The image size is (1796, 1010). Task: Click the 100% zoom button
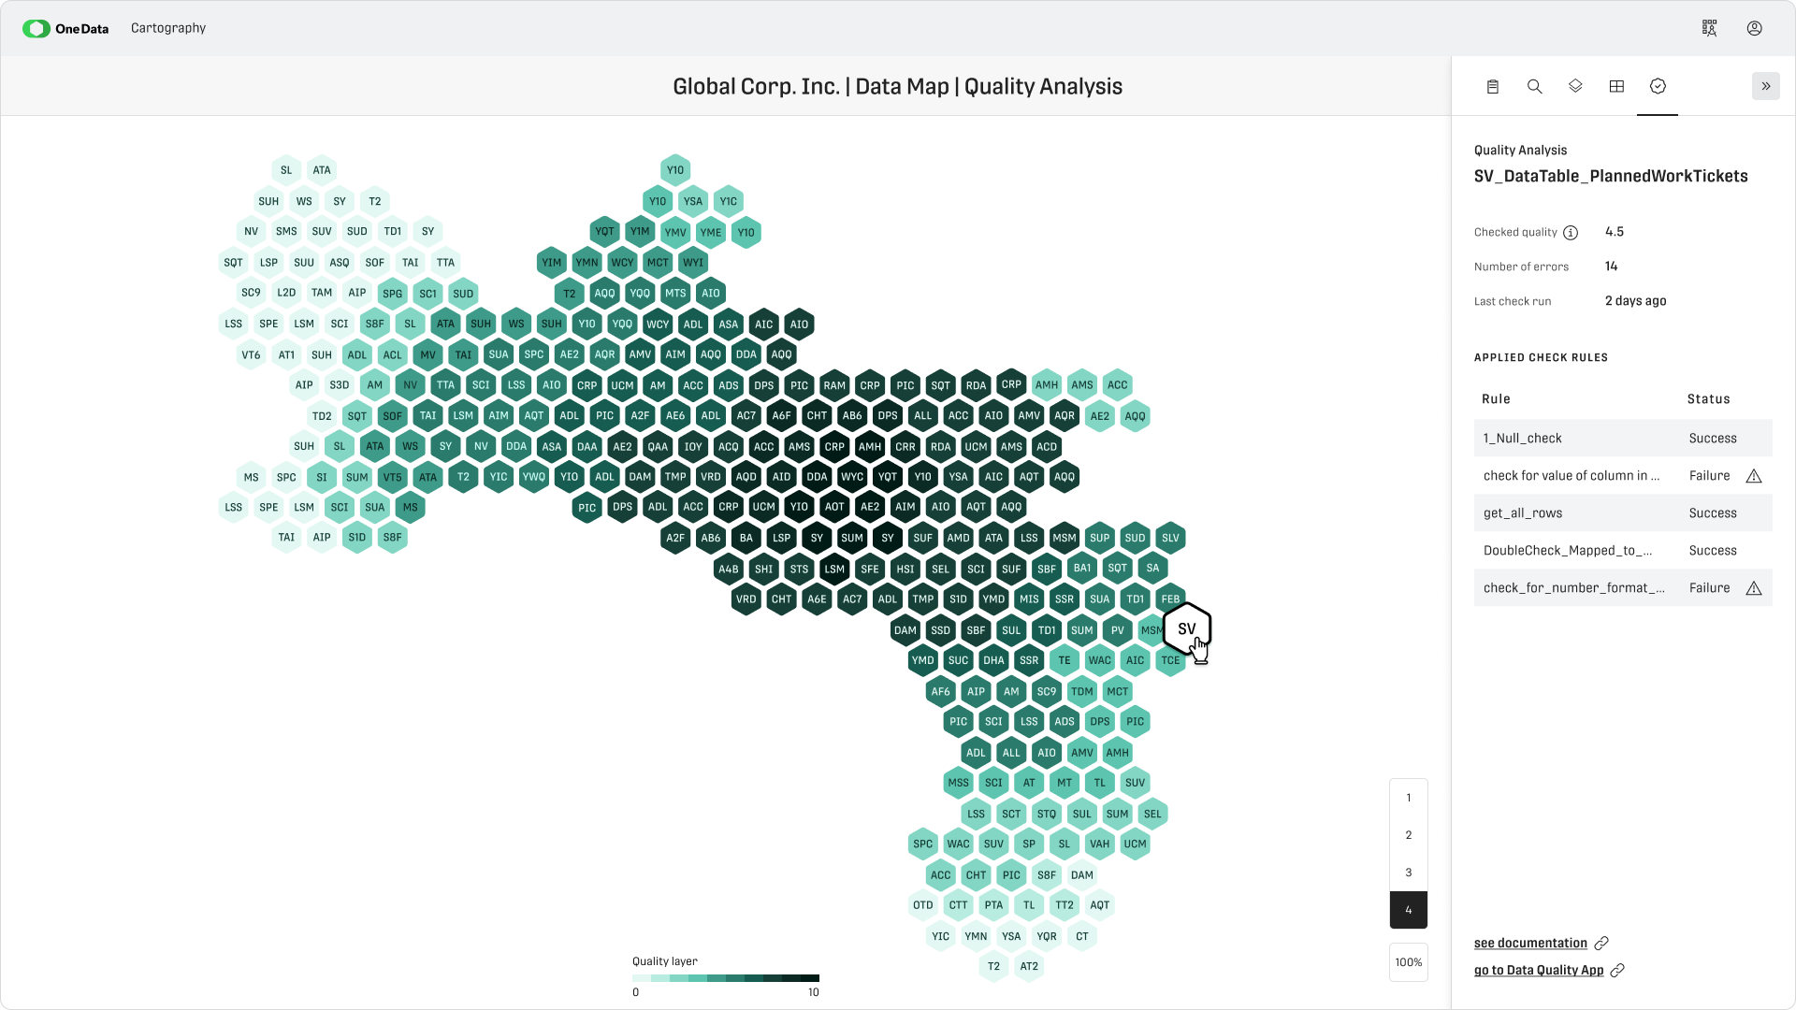click(x=1408, y=961)
